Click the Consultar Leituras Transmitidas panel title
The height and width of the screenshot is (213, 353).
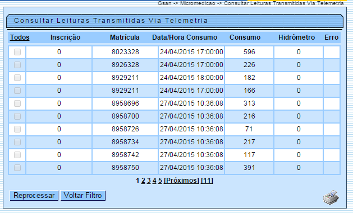click(111, 21)
